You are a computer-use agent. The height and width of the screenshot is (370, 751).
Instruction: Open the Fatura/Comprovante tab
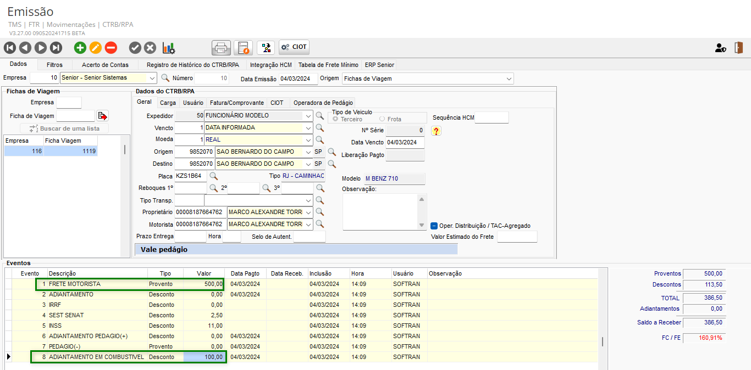(236, 103)
